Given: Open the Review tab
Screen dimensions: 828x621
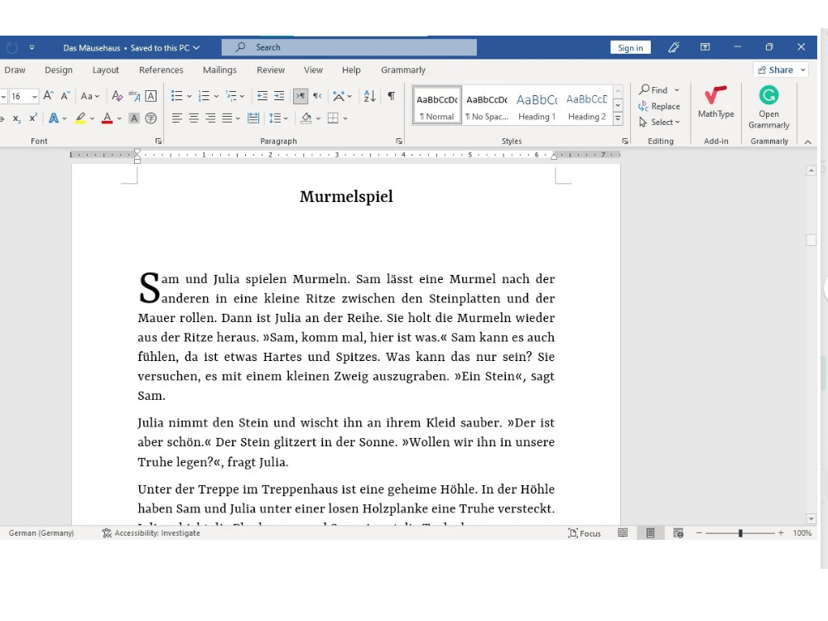Looking at the screenshot, I should pos(271,70).
